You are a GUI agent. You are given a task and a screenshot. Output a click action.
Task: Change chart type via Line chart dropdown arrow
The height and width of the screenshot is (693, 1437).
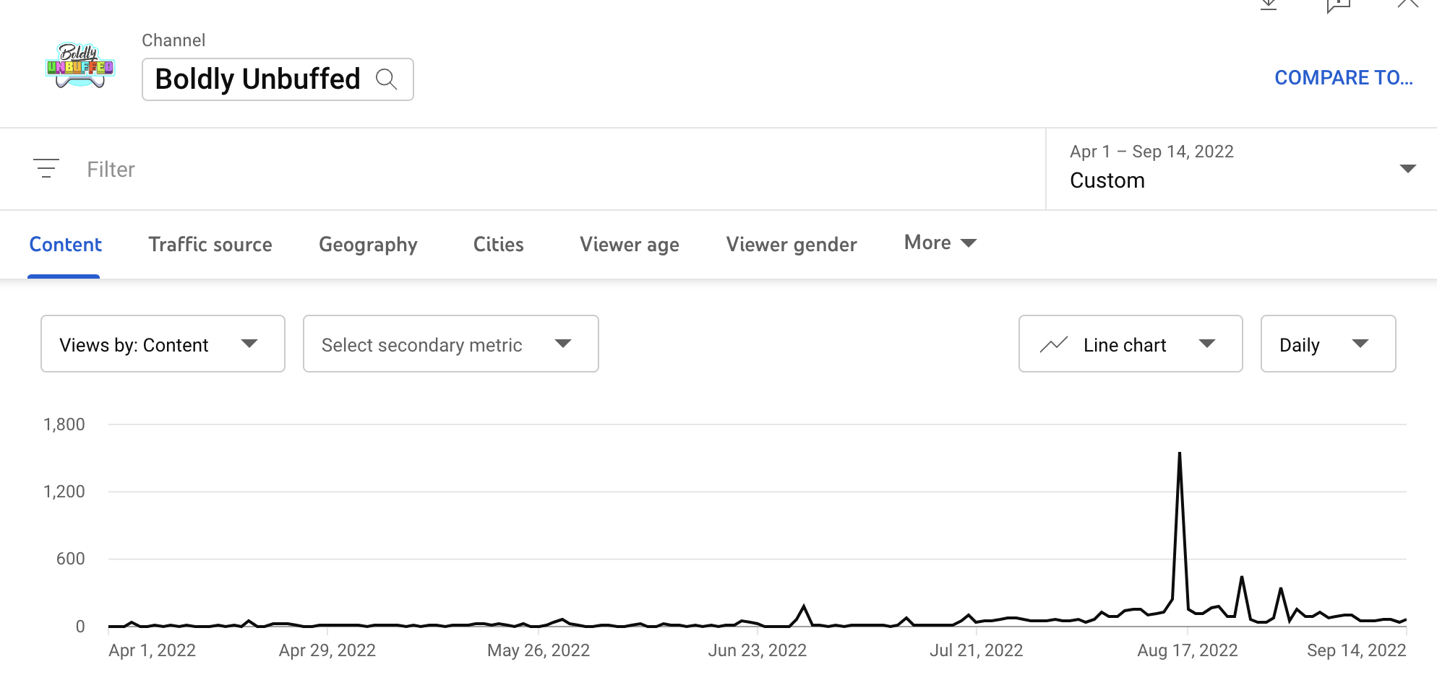click(x=1208, y=344)
